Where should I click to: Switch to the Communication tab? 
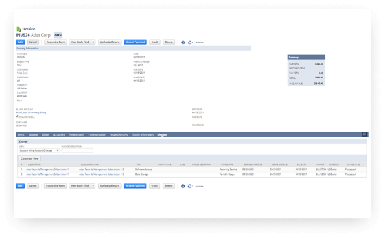click(x=97, y=135)
